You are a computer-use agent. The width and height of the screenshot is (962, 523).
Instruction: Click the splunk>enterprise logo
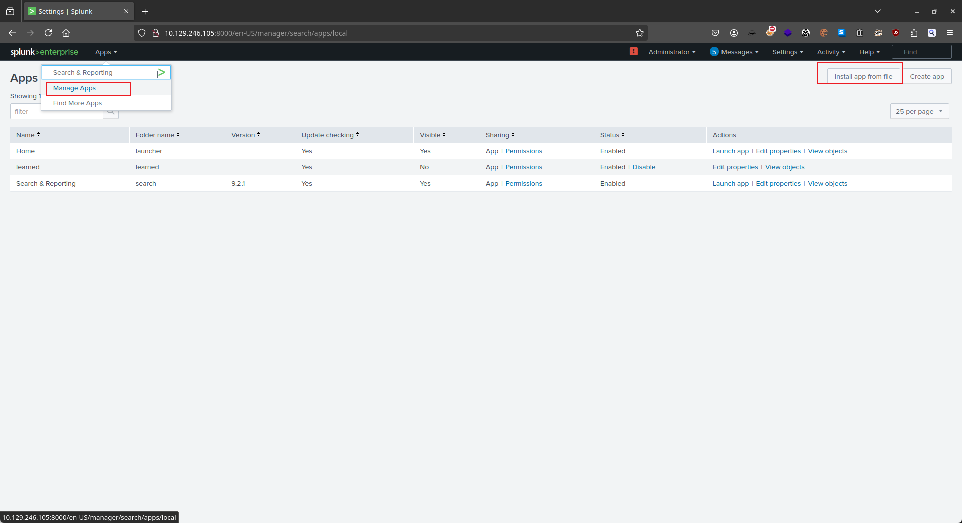click(x=44, y=52)
